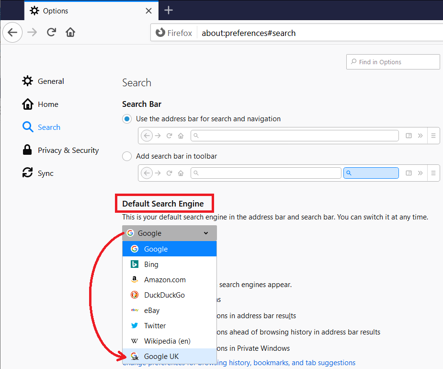Screen dimensions: 443x369
Task: Click the Search Bar heading
Action: tap(142, 104)
